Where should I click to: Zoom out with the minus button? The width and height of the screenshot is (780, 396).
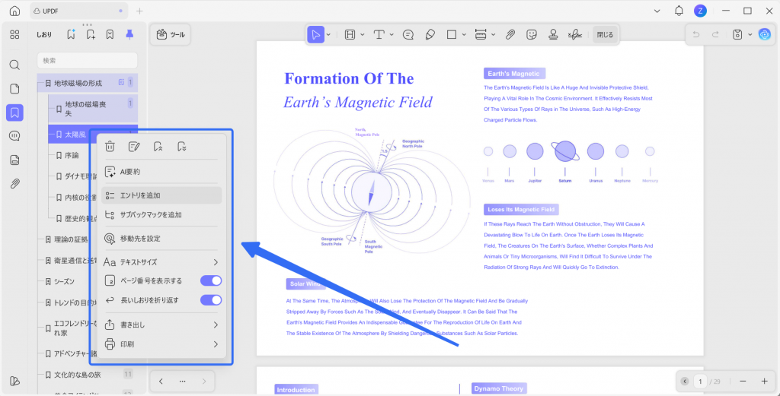click(743, 381)
